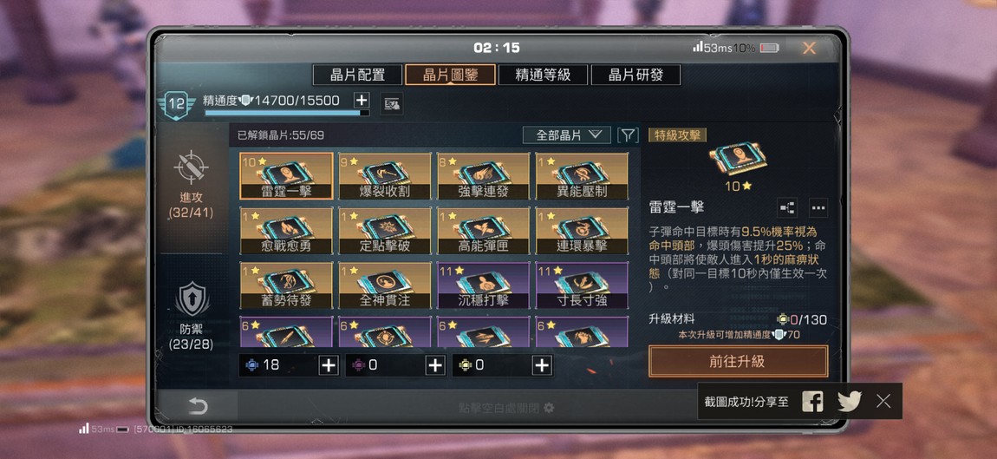Open the filter funnel icon

point(628,135)
